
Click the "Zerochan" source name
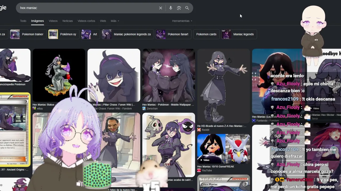click(x=152, y=108)
